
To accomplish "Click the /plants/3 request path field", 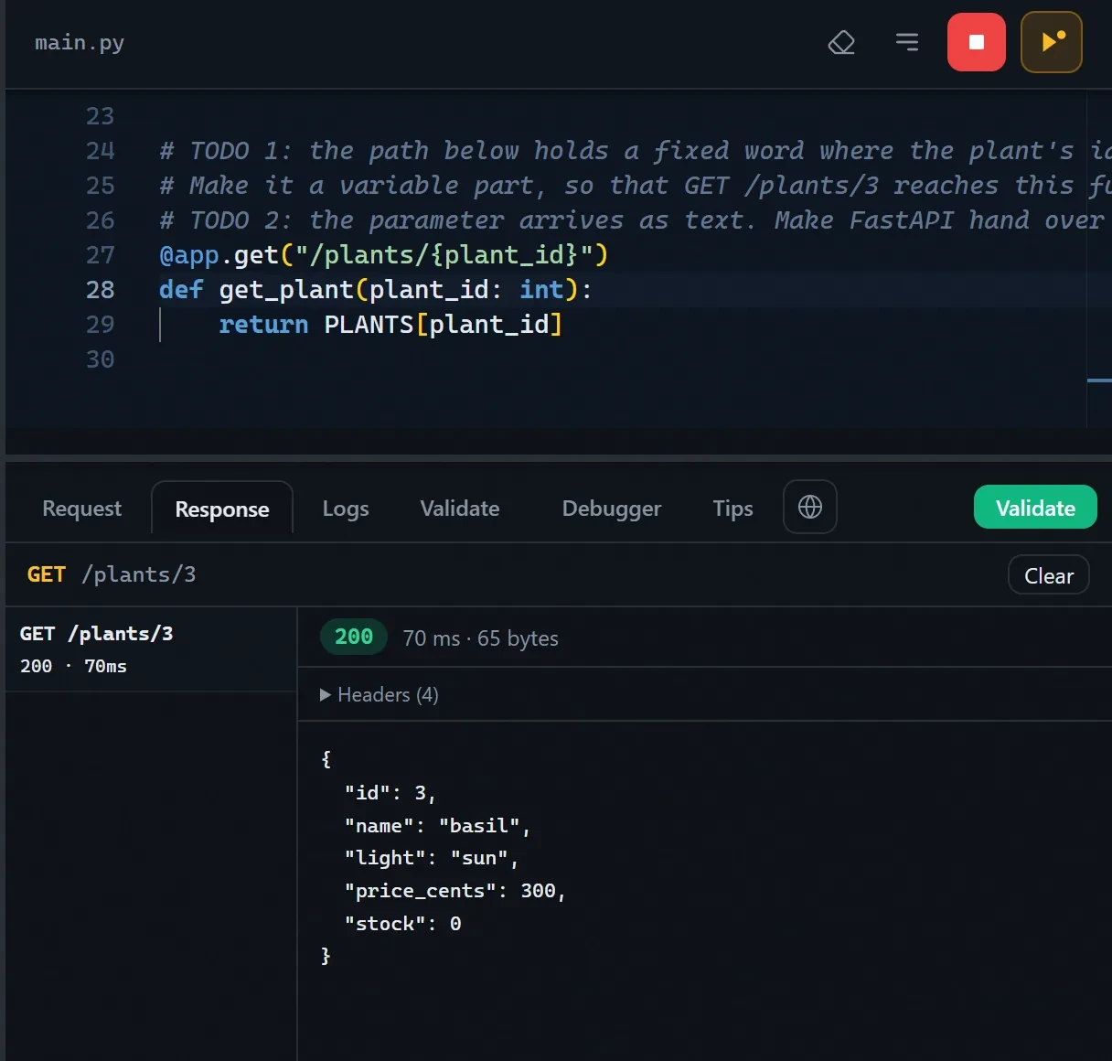I will 138,574.
